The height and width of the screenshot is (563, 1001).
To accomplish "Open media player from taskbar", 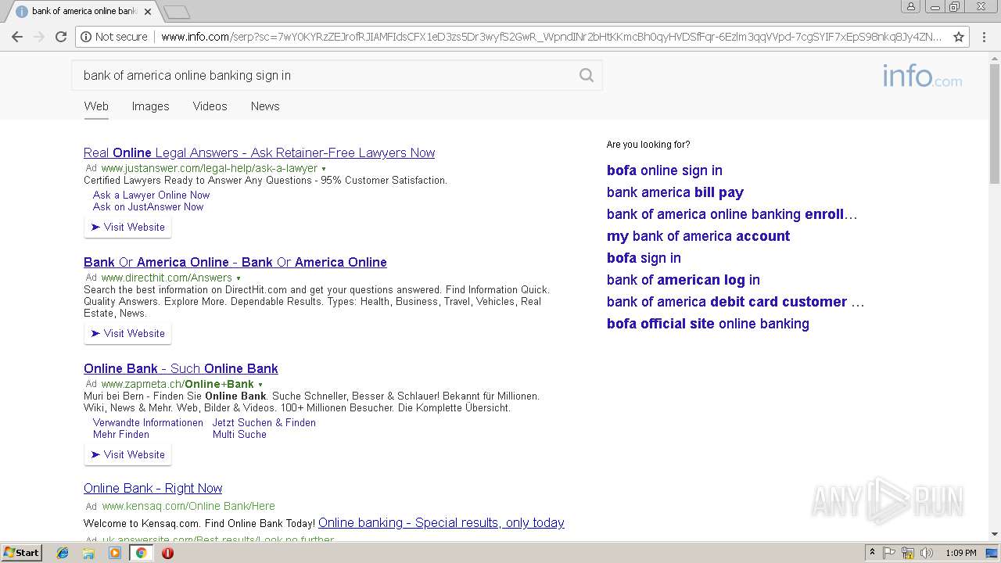I will point(115,553).
